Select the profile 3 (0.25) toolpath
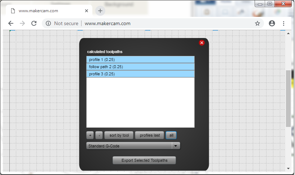The width and height of the screenshot is (295, 175). [x=140, y=74]
